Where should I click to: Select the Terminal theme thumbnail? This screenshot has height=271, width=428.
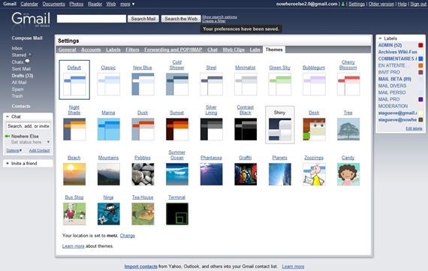pyautogui.click(x=177, y=214)
